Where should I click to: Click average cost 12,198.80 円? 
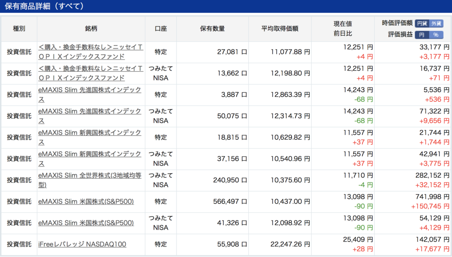pyautogui.click(x=290, y=73)
